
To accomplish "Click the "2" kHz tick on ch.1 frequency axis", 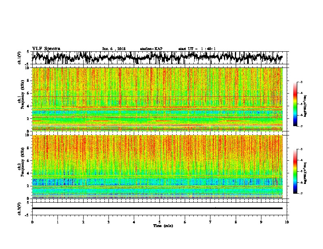I will 29,118.
